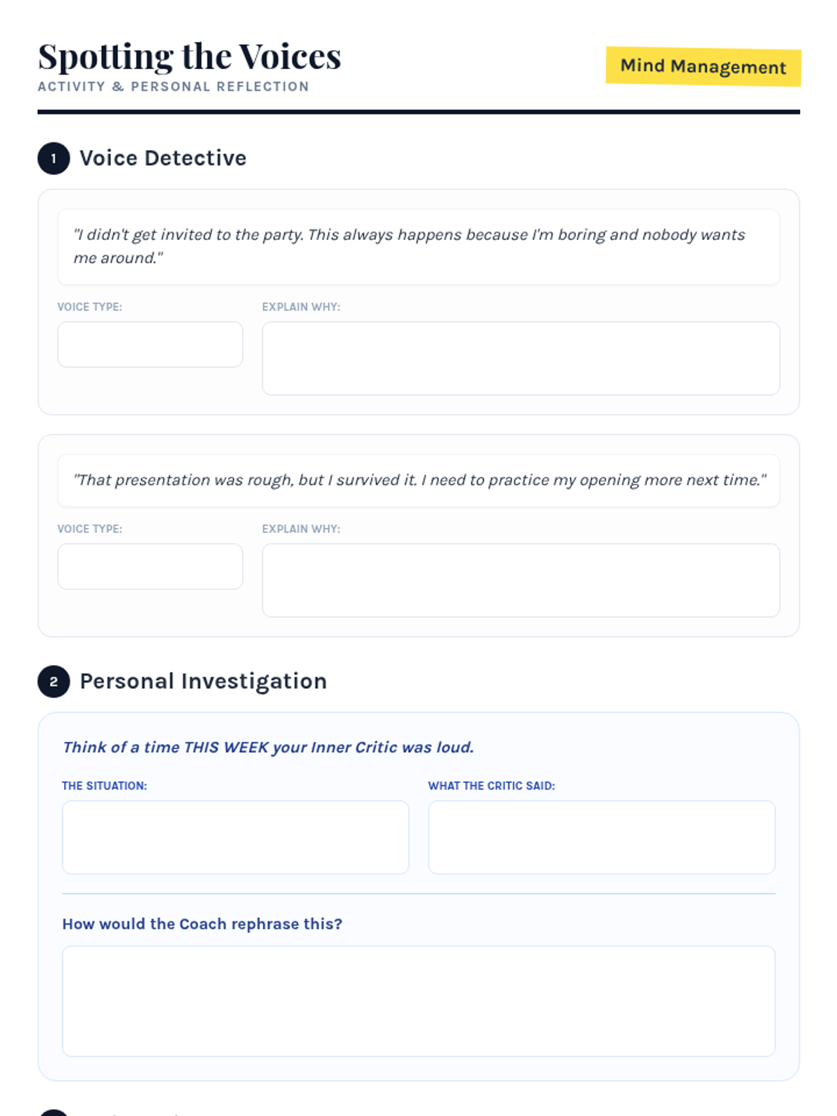Click the Inner Critic THIS WEEK prompt
The image size is (837, 1116).
point(269,747)
